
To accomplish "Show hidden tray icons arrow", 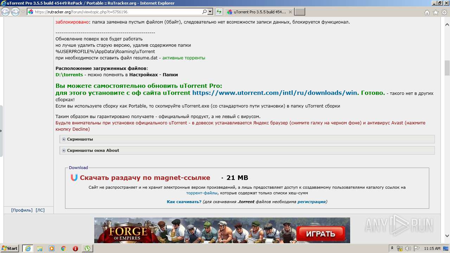I will [392, 248].
